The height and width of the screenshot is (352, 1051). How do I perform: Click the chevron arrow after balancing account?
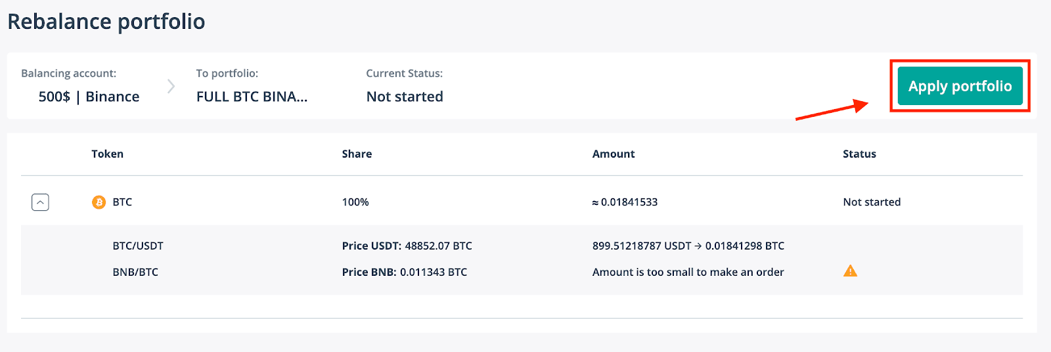171,86
